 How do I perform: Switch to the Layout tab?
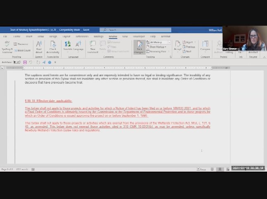click(66, 36)
